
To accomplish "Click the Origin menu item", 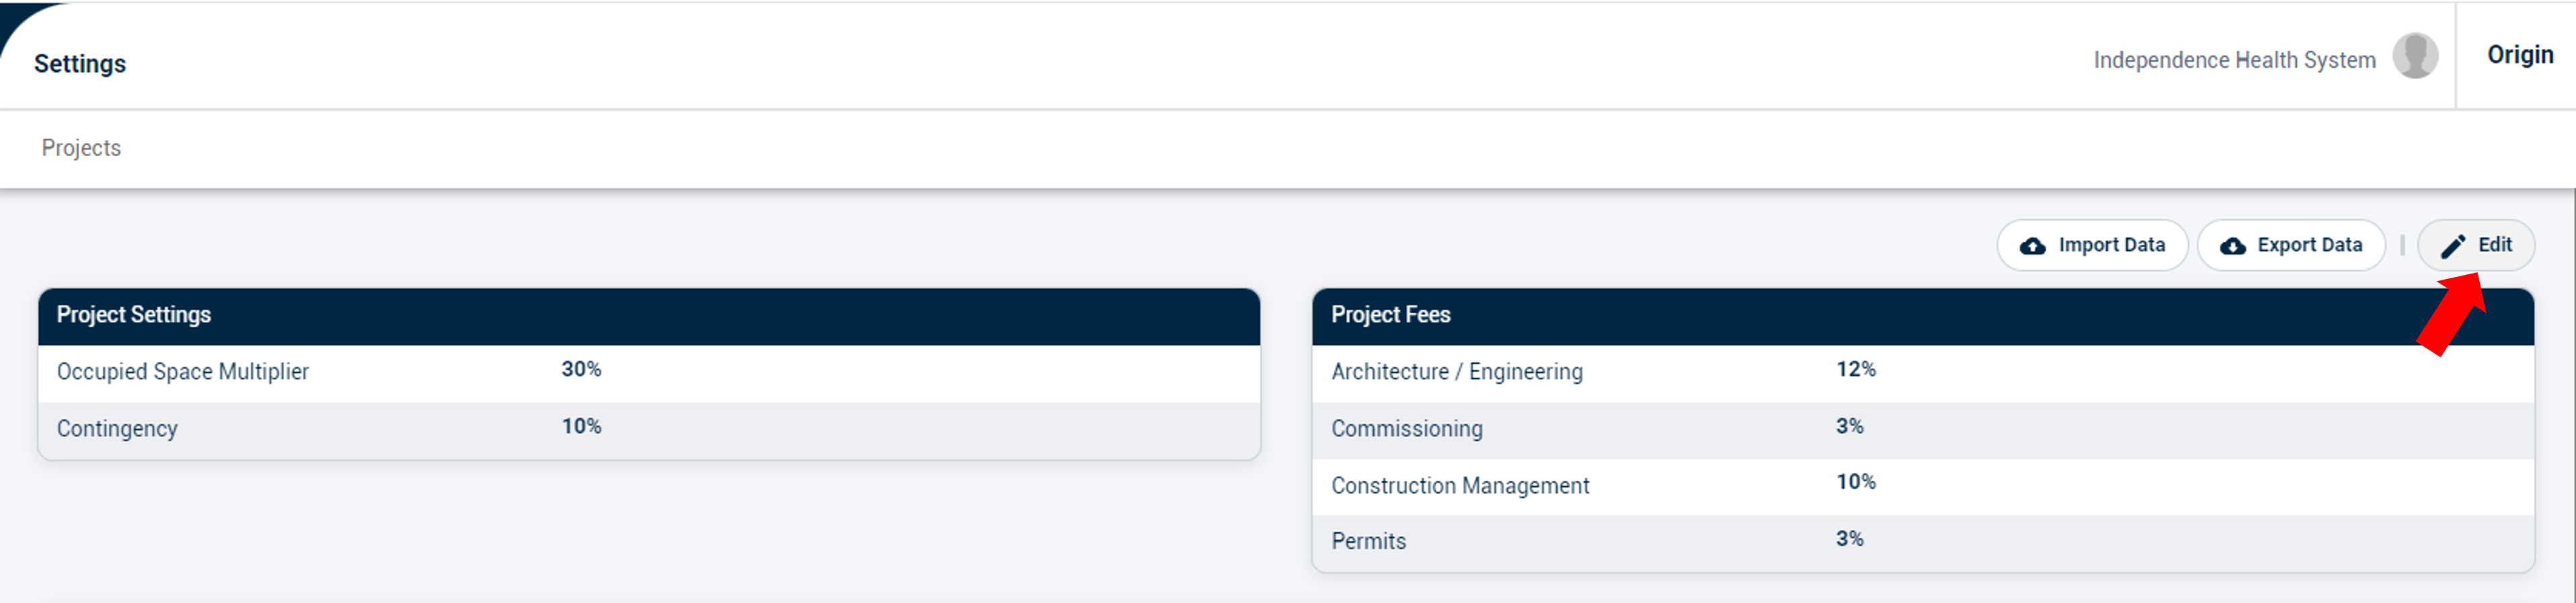I will click(x=2520, y=55).
